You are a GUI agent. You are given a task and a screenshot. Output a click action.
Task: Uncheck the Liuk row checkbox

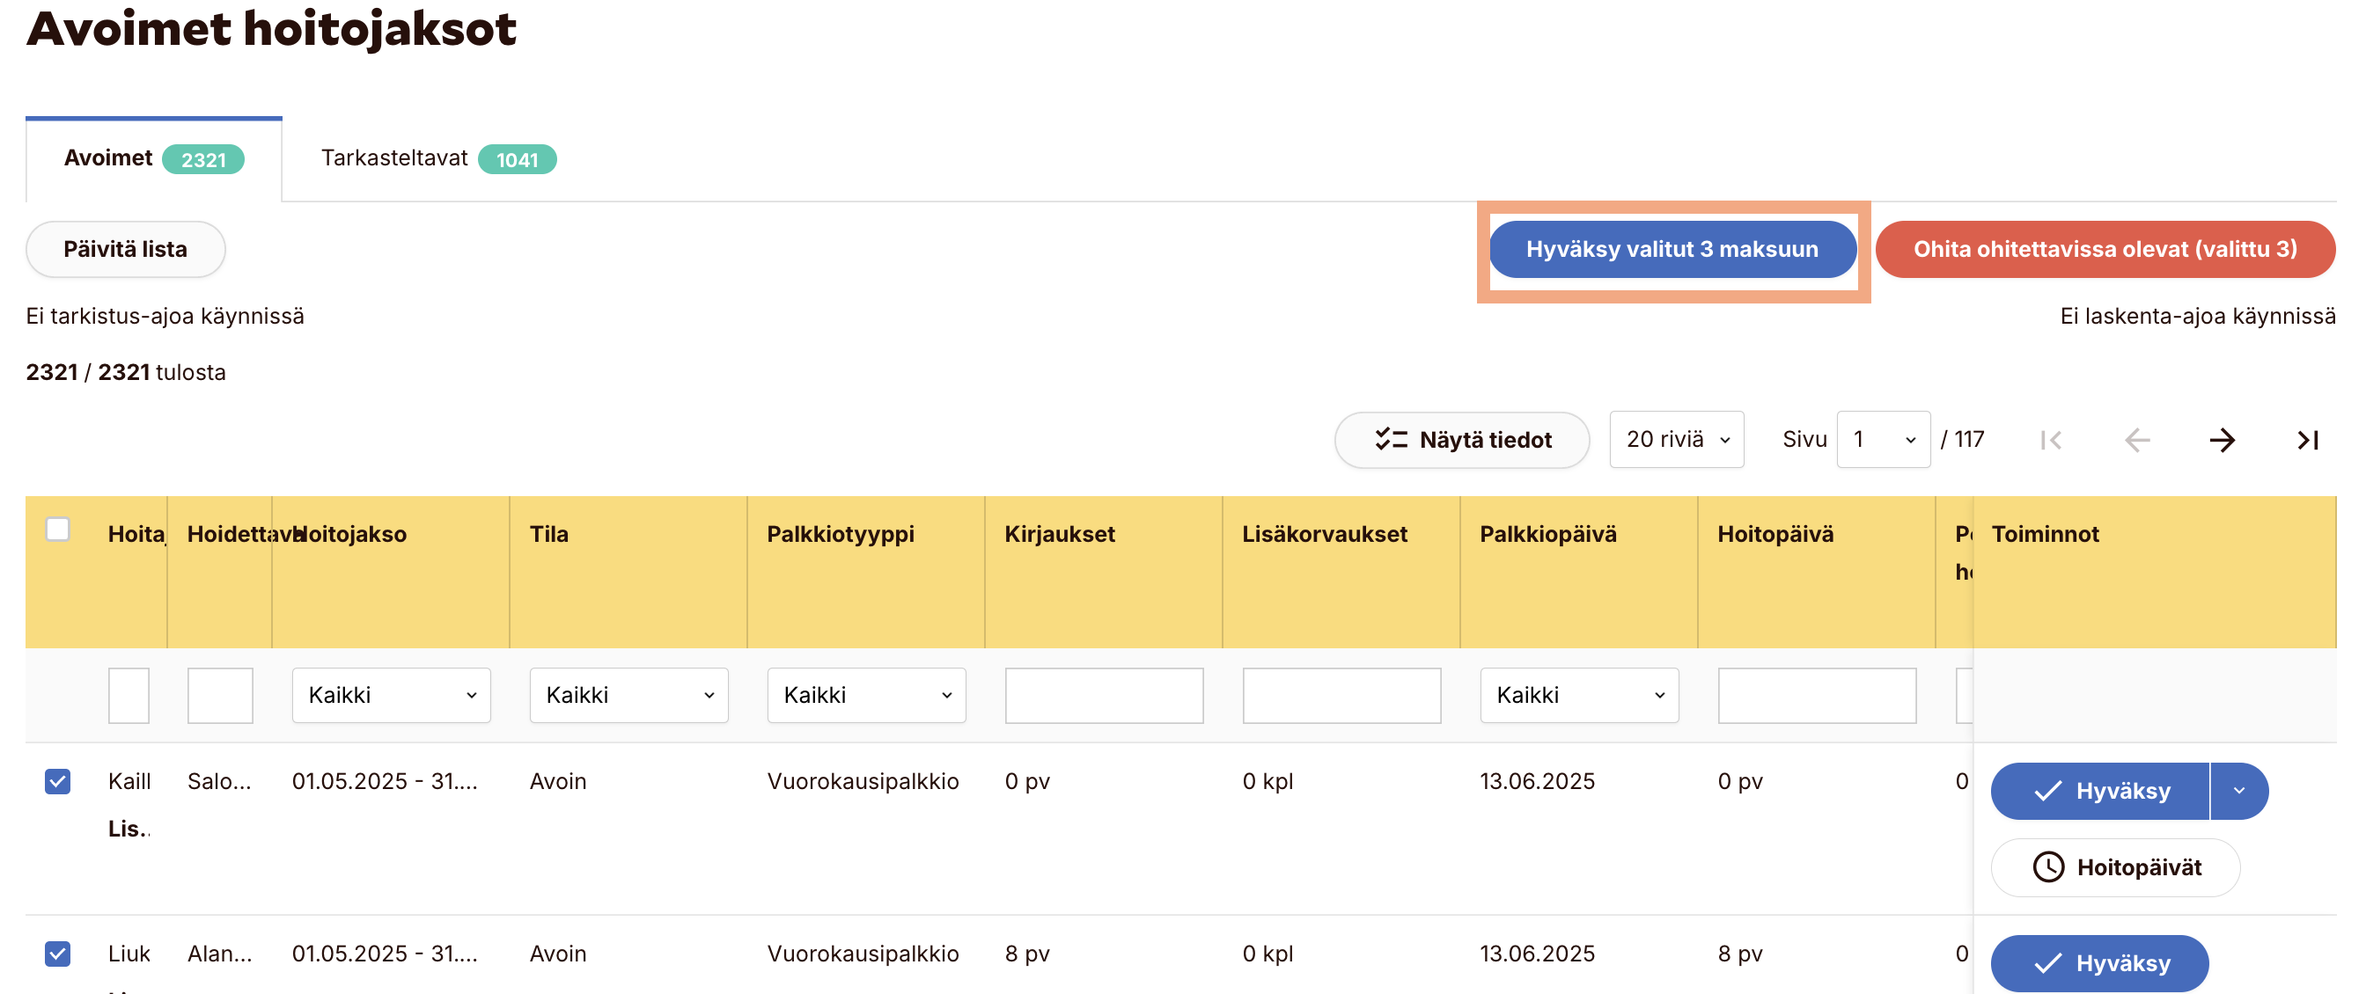[58, 954]
